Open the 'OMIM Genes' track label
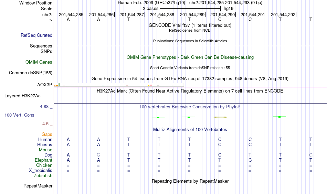This screenshot has height=194, width=327. (39, 62)
